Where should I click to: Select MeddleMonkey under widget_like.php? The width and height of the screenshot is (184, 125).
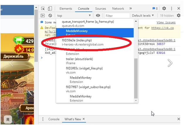(95, 80)
